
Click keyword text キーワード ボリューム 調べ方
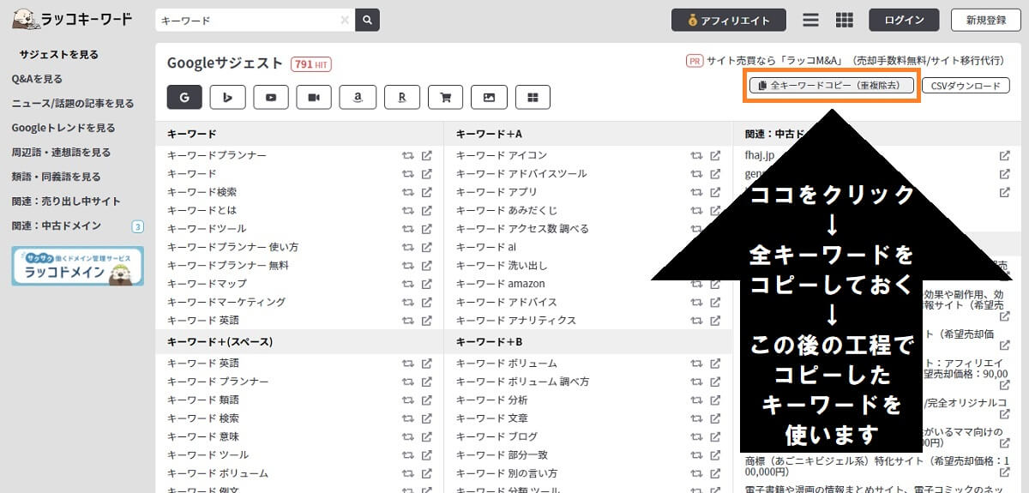tap(522, 382)
